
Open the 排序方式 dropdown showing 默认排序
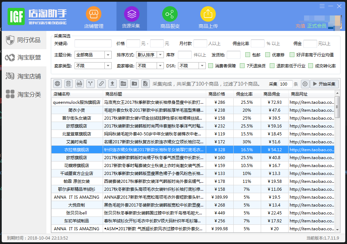(x=150, y=55)
